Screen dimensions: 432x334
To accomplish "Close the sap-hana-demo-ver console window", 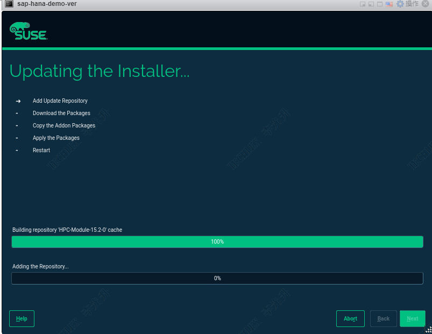I will coord(426,4).
